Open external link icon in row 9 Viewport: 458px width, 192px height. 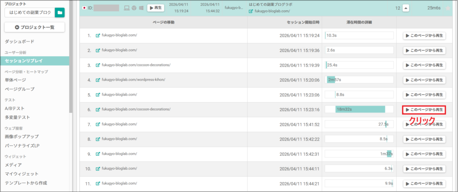point(98,154)
